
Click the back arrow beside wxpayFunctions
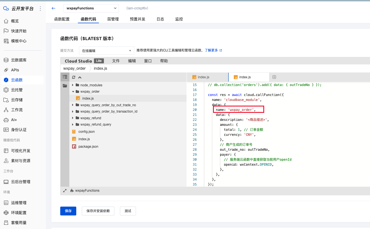tap(54, 8)
